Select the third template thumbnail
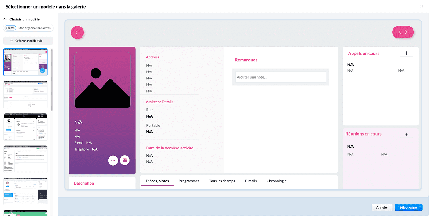The width and height of the screenshot is (429, 216). 25,127
